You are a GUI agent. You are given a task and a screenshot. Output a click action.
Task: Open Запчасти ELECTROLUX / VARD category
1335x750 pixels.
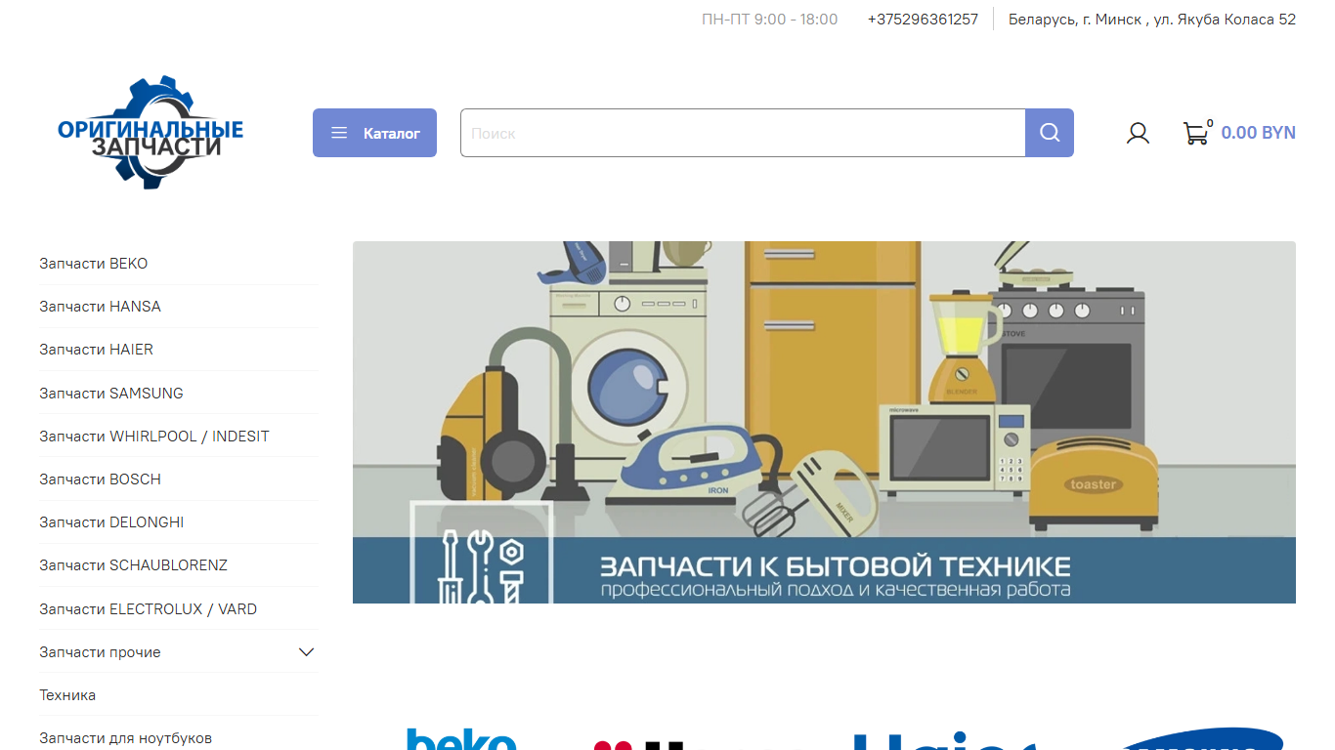[x=149, y=608]
